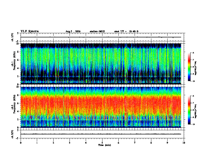
Task: Click the time axis tick label "10"
Action: coord(184,143)
